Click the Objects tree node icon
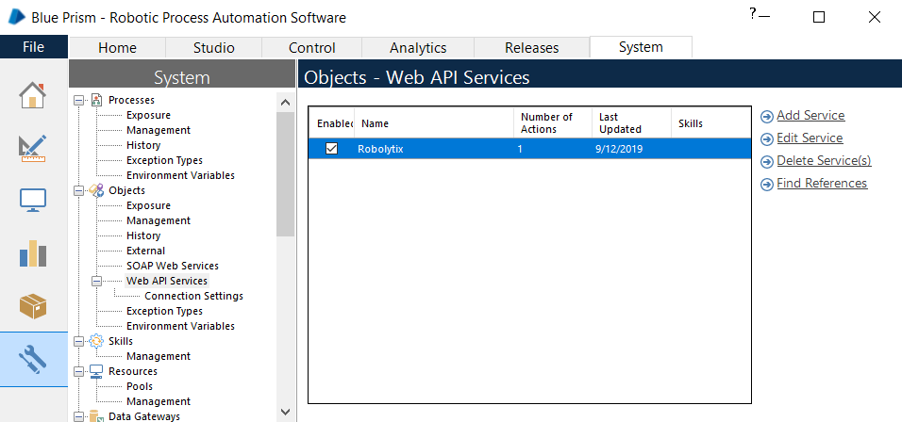 coord(96,190)
